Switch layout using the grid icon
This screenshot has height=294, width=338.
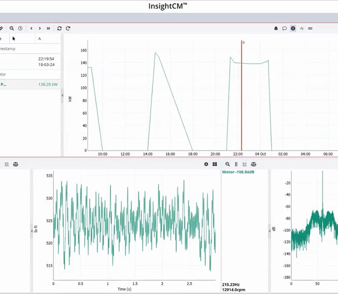point(215,164)
